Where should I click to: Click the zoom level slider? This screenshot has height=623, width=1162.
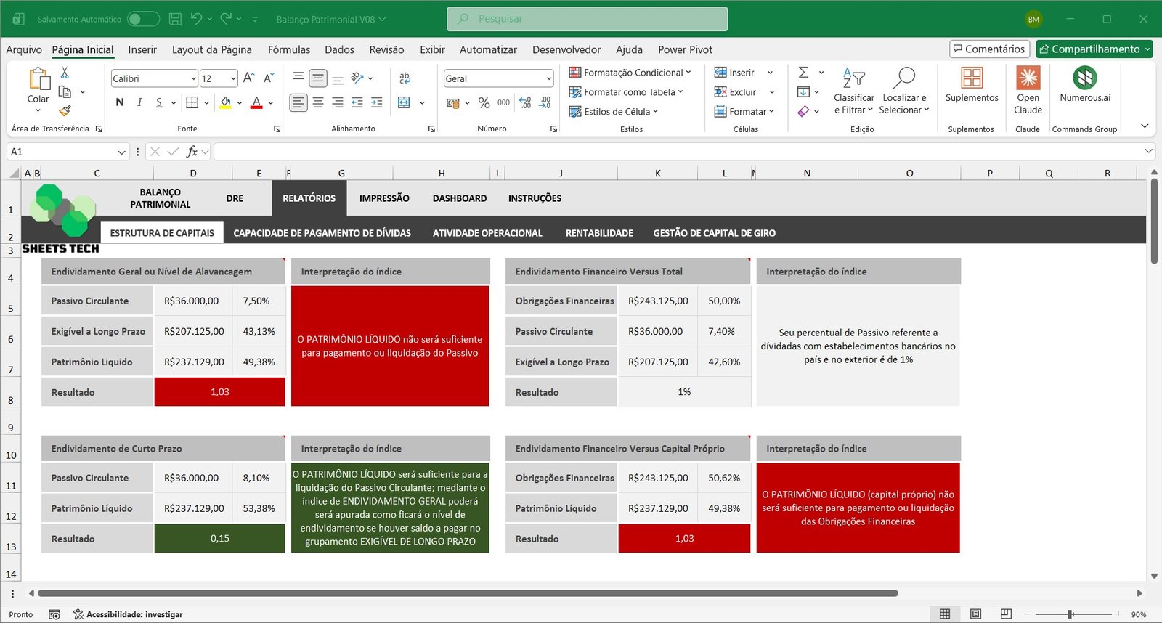point(1070,614)
